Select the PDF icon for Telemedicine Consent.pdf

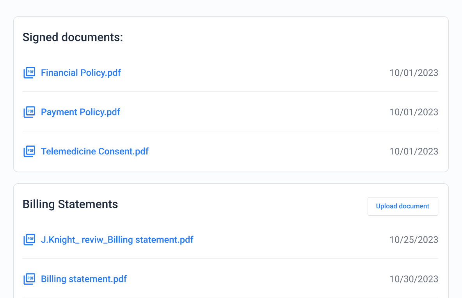click(29, 151)
